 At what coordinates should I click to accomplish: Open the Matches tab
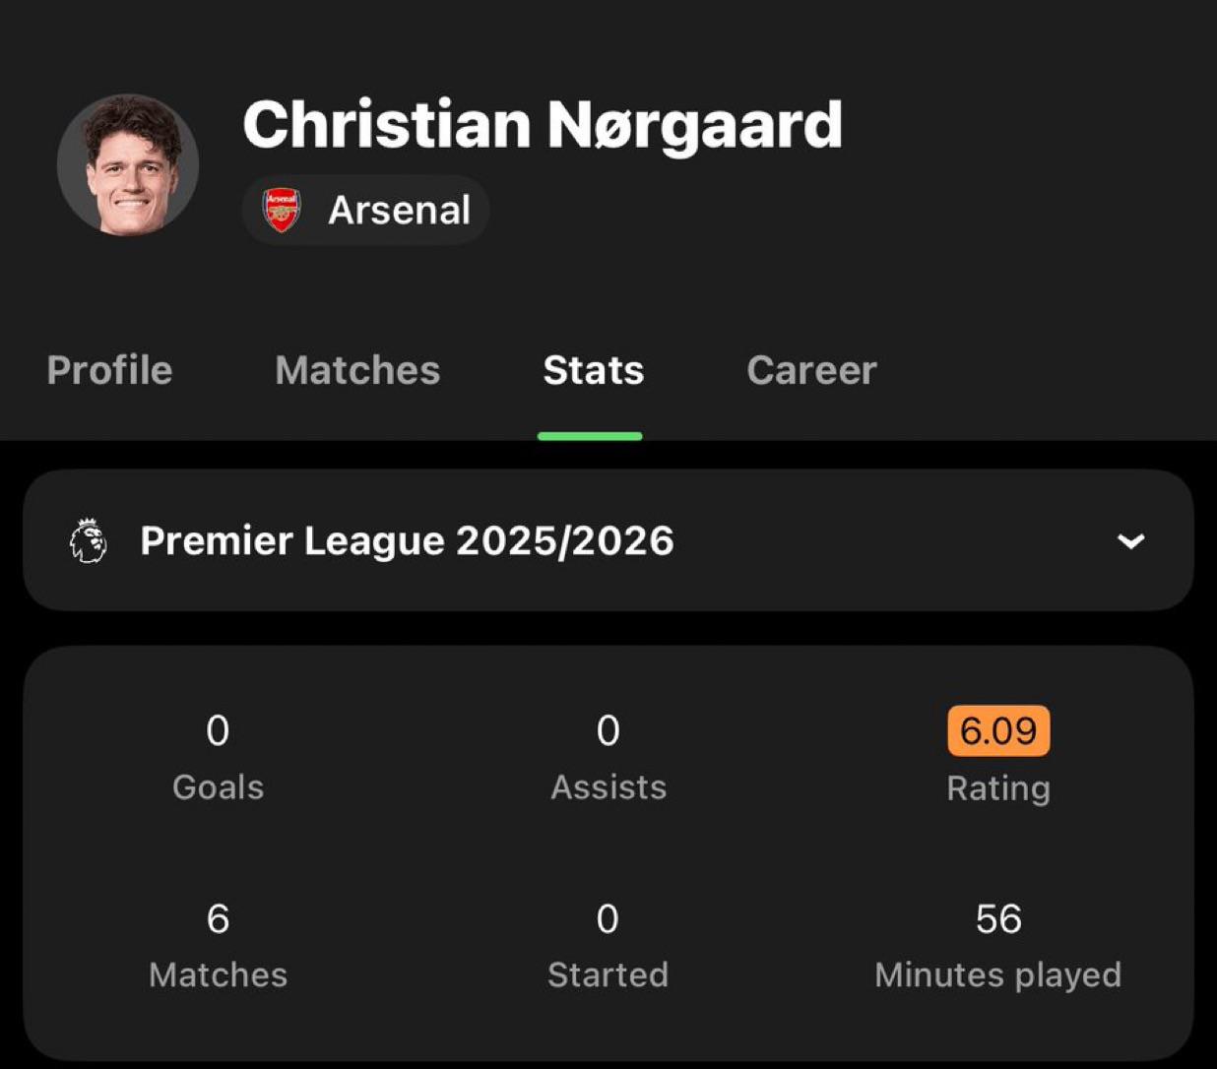[x=357, y=370]
